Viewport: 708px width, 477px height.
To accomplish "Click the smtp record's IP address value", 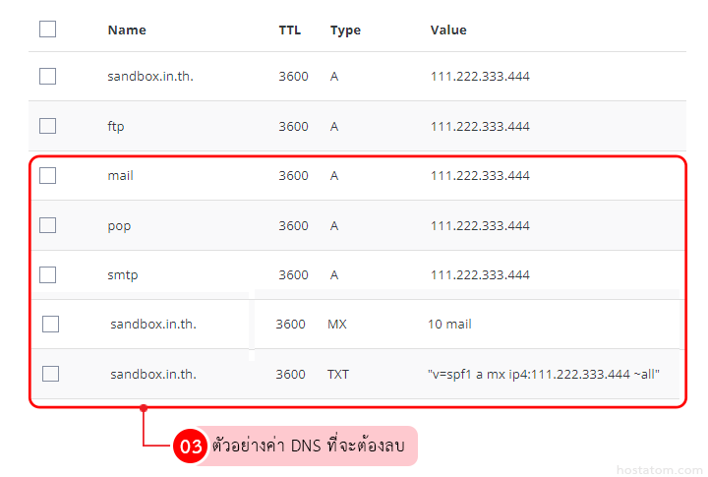I will coord(480,274).
